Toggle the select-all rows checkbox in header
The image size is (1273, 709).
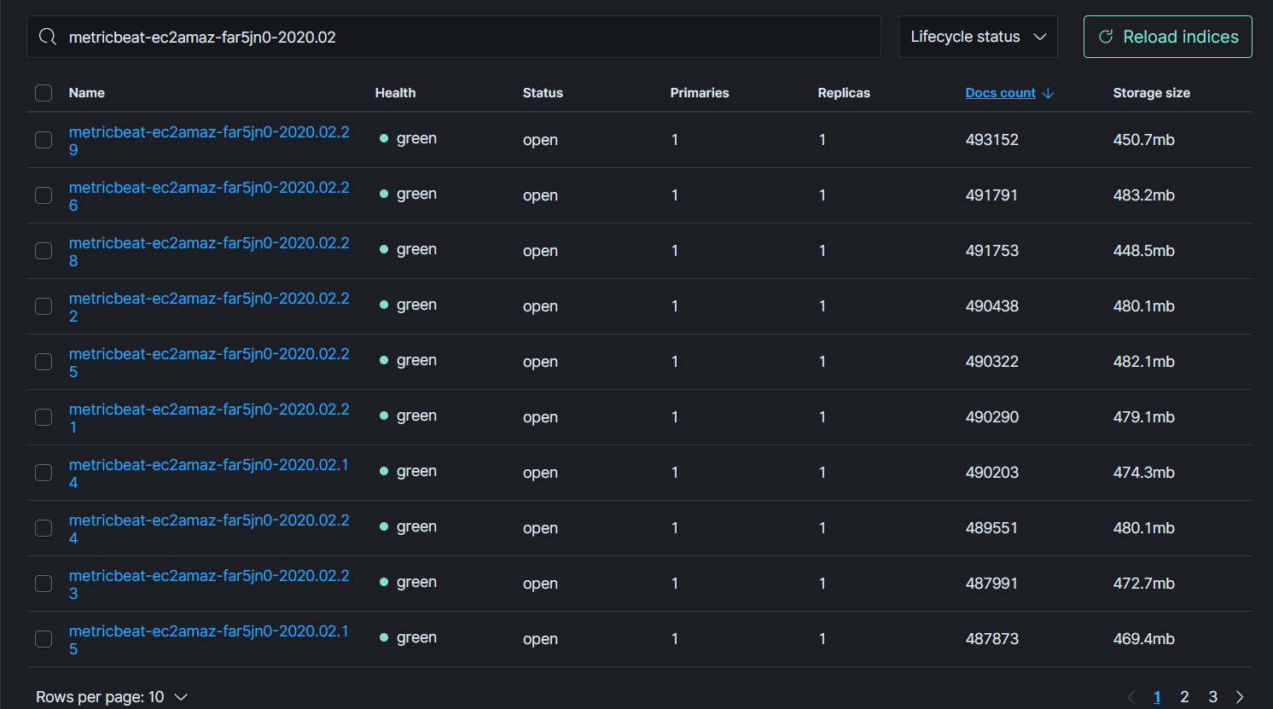pos(44,93)
